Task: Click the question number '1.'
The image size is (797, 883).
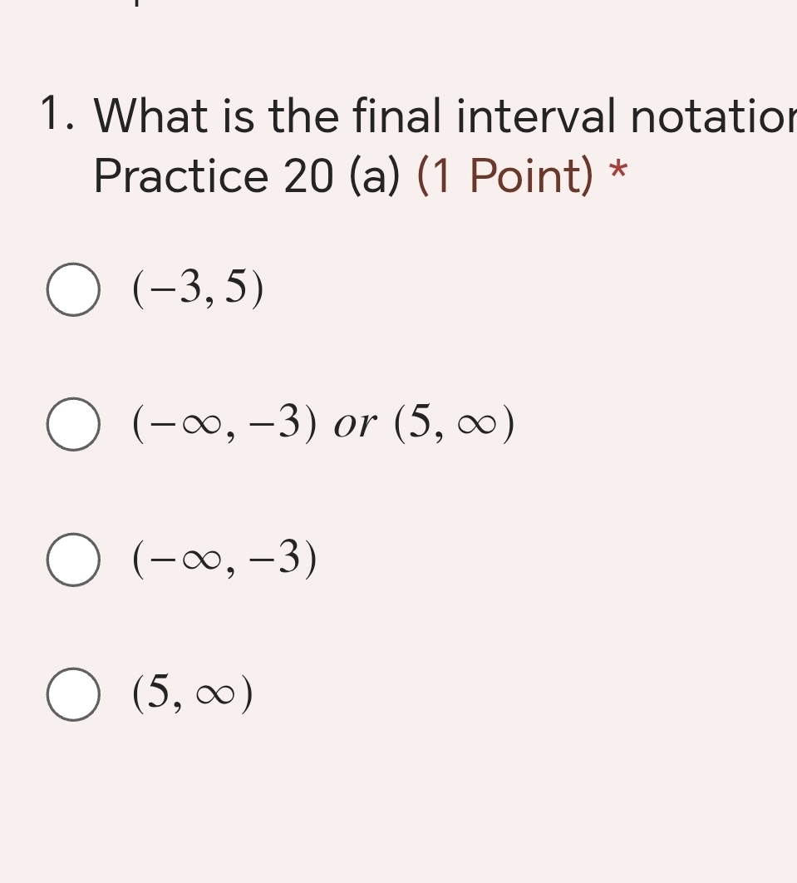Action: click(57, 115)
